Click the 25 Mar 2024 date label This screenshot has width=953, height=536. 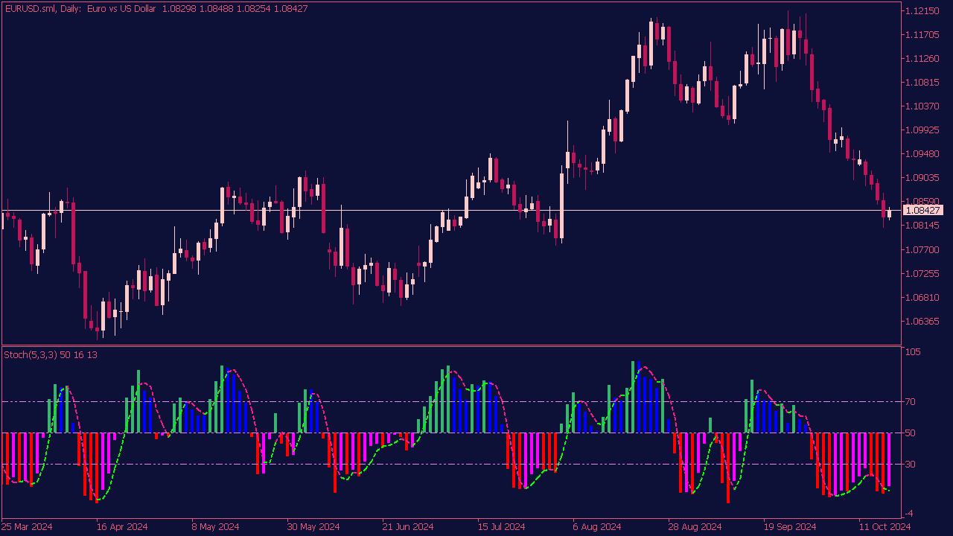[28, 526]
